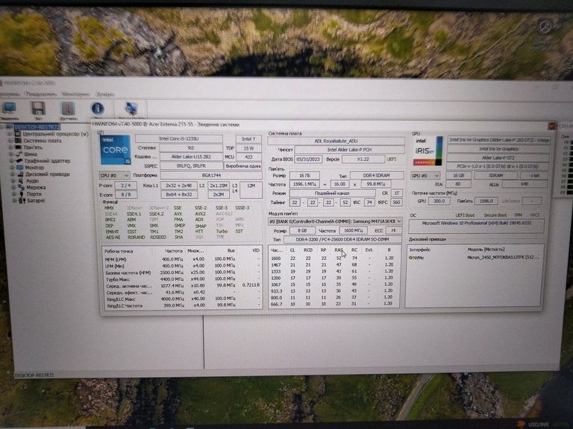This screenshot has width=573, height=429.
Task: Select the 666.7 timing row
Action: [x=334, y=304]
